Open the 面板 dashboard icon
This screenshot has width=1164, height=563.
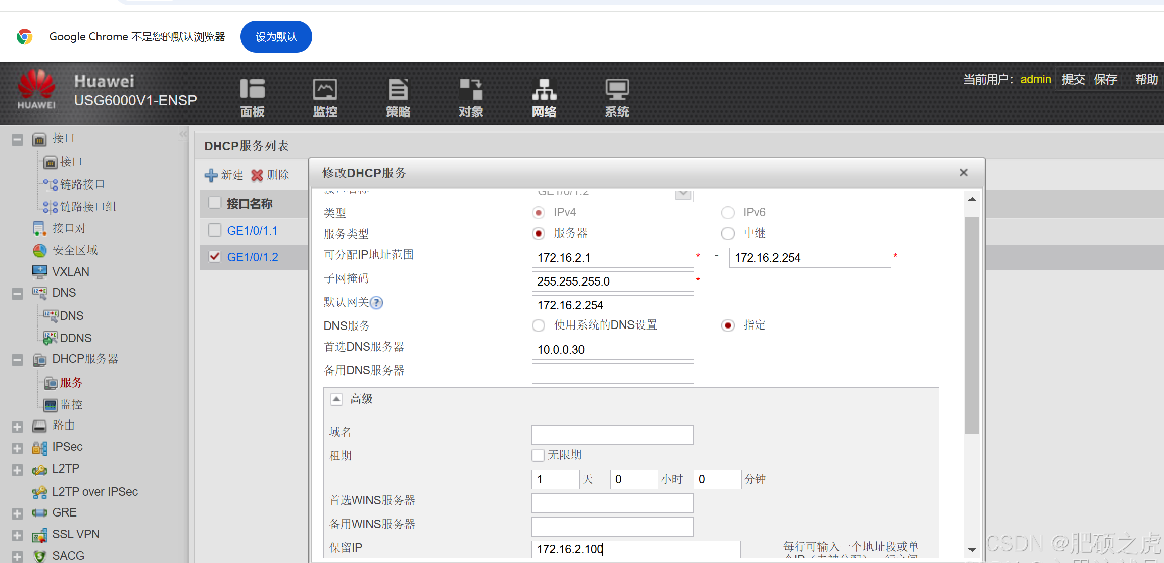tap(252, 89)
